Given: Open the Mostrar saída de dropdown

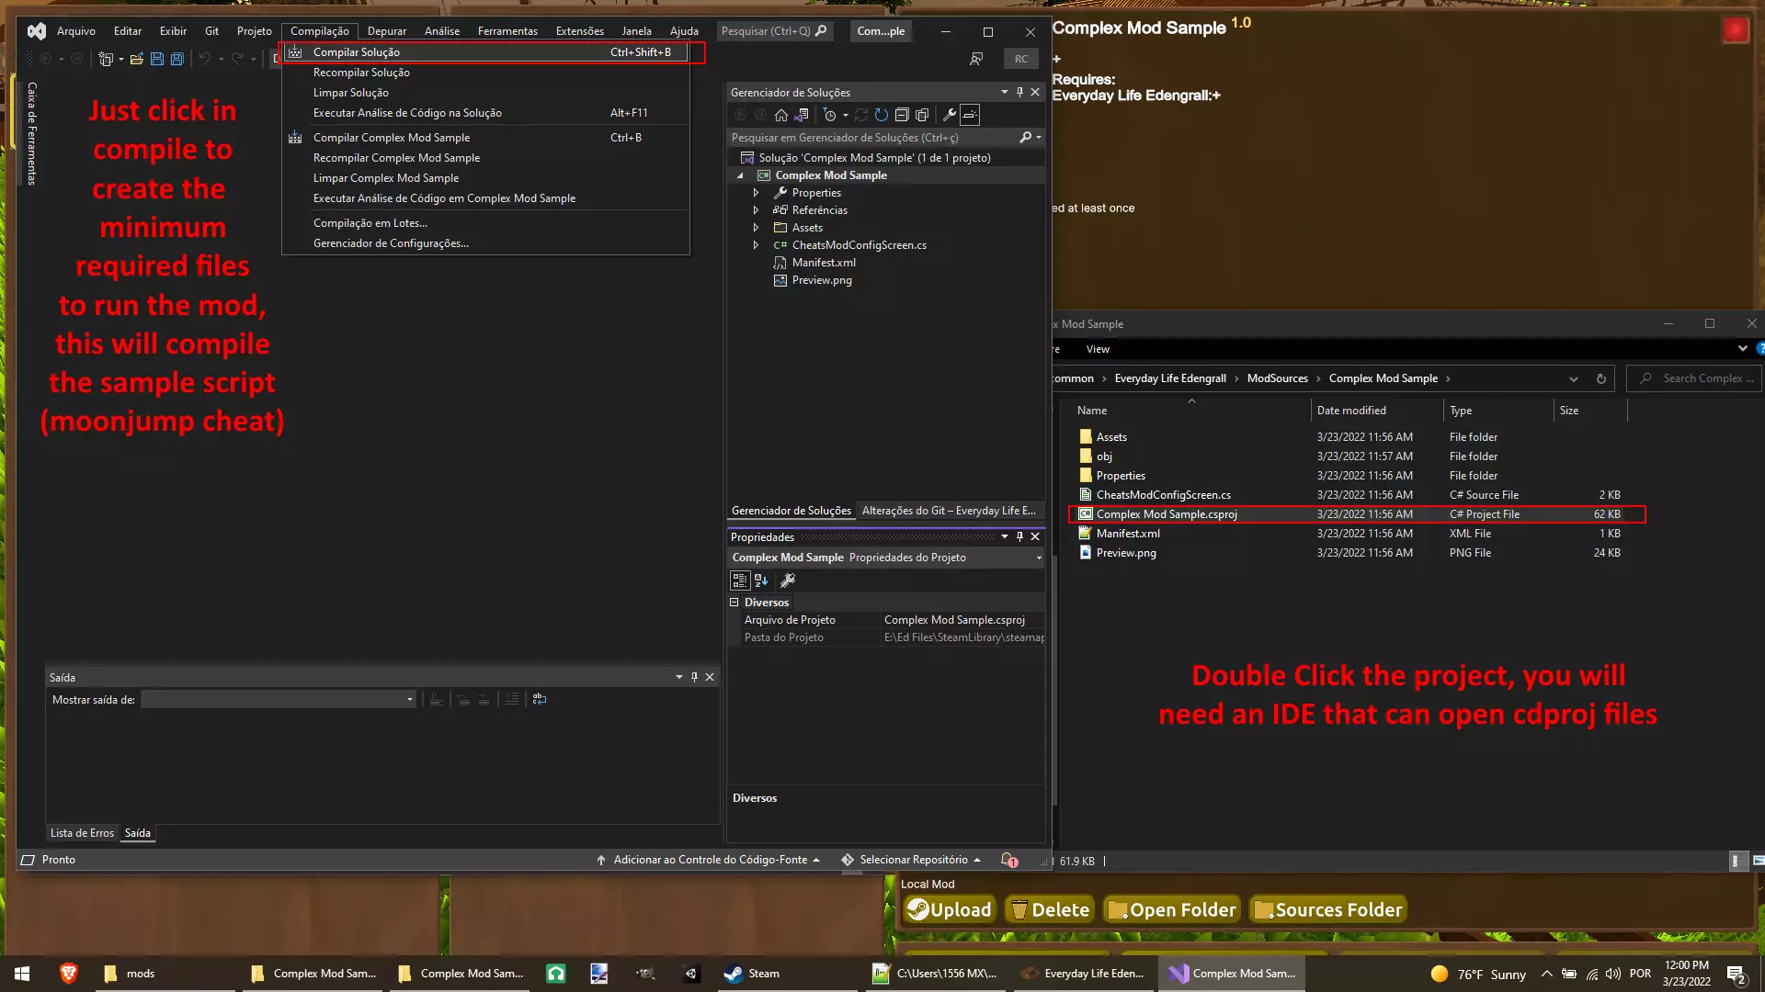Looking at the screenshot, I should click(409, 700).
